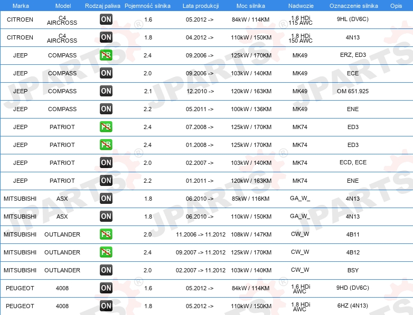Image resolution: width=413 pixels, height=315 pixels.
Task: Click the ON icon in the Jeep Compass OM 651.925 row
Action: pyautogui.click(x=106, y=91)
